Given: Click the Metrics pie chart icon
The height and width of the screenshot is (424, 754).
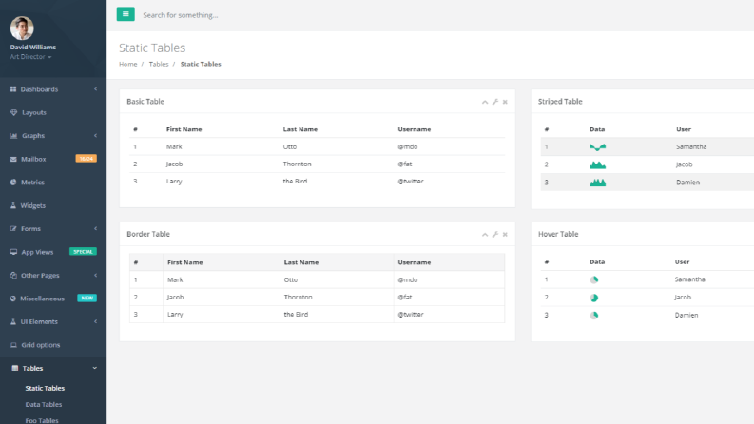Looking at the screenshot, I should point(13,183).
